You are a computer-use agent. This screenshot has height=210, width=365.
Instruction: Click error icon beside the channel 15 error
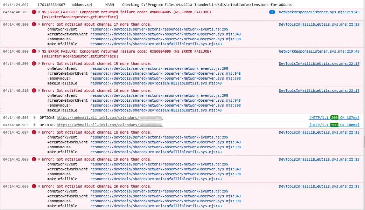tap(34, 63)
